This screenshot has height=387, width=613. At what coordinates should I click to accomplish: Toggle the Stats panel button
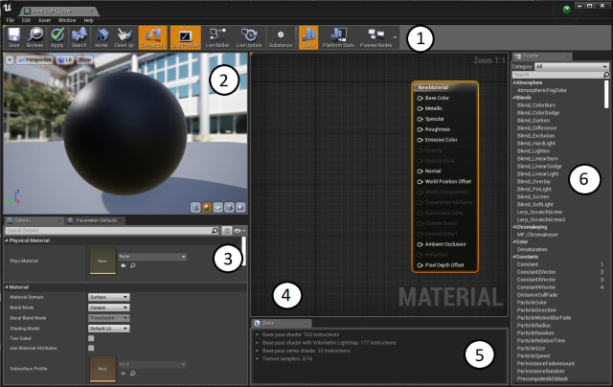coord(308,37)
